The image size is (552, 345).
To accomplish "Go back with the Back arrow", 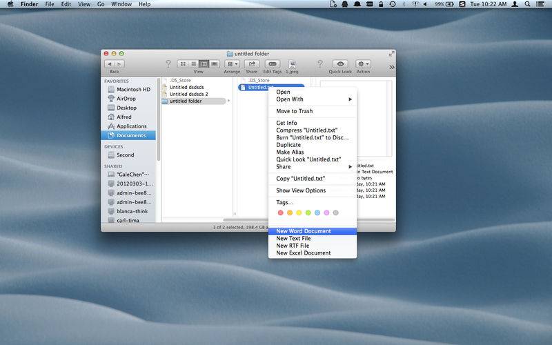I will click(110, 64).
